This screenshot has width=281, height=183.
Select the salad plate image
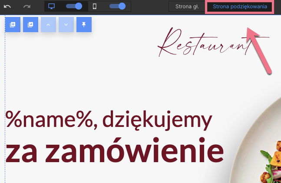click(255, 140)
